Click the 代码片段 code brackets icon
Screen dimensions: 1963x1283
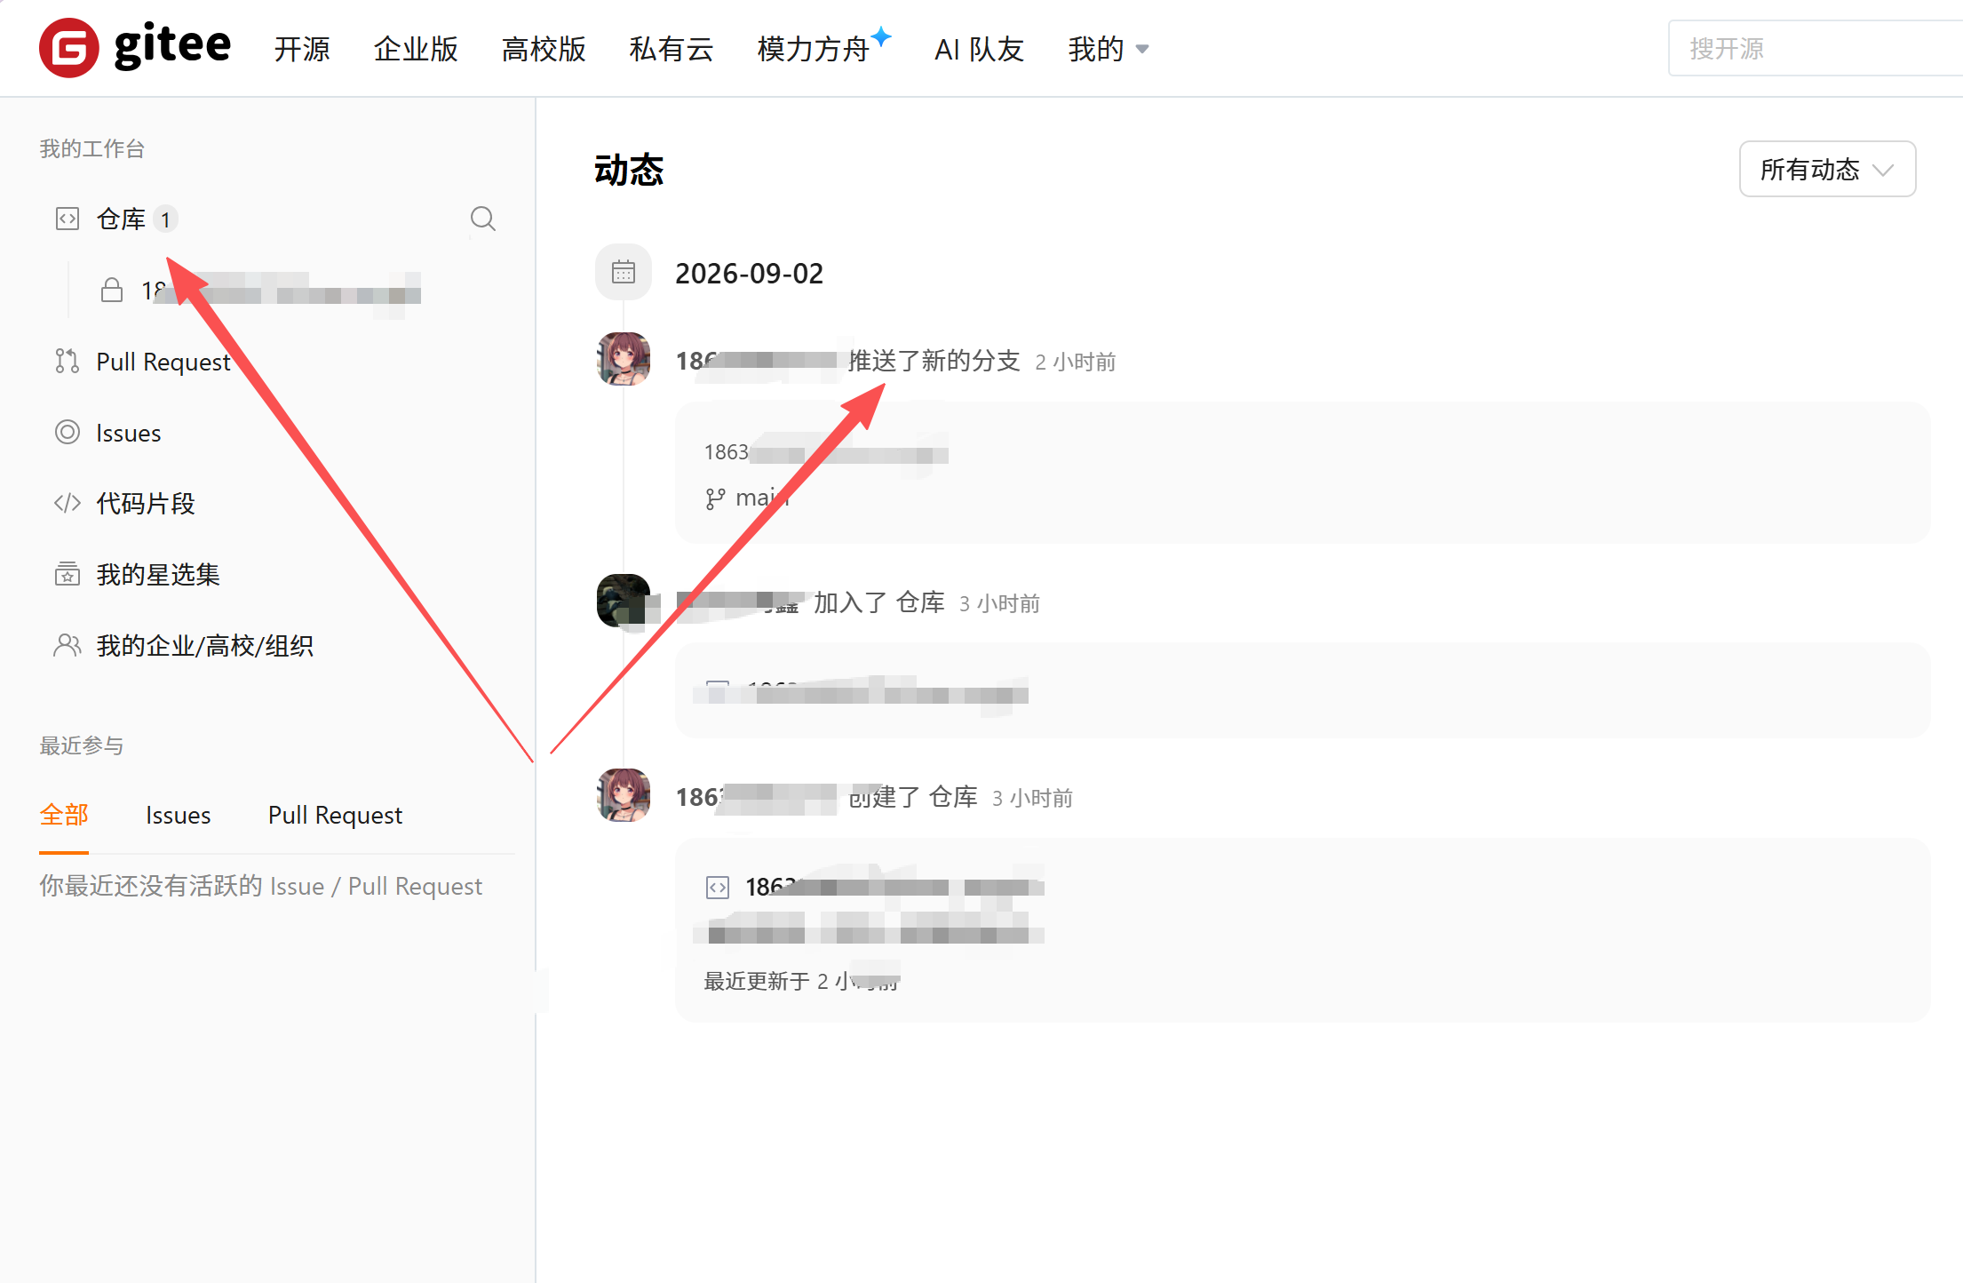[68, 503]
